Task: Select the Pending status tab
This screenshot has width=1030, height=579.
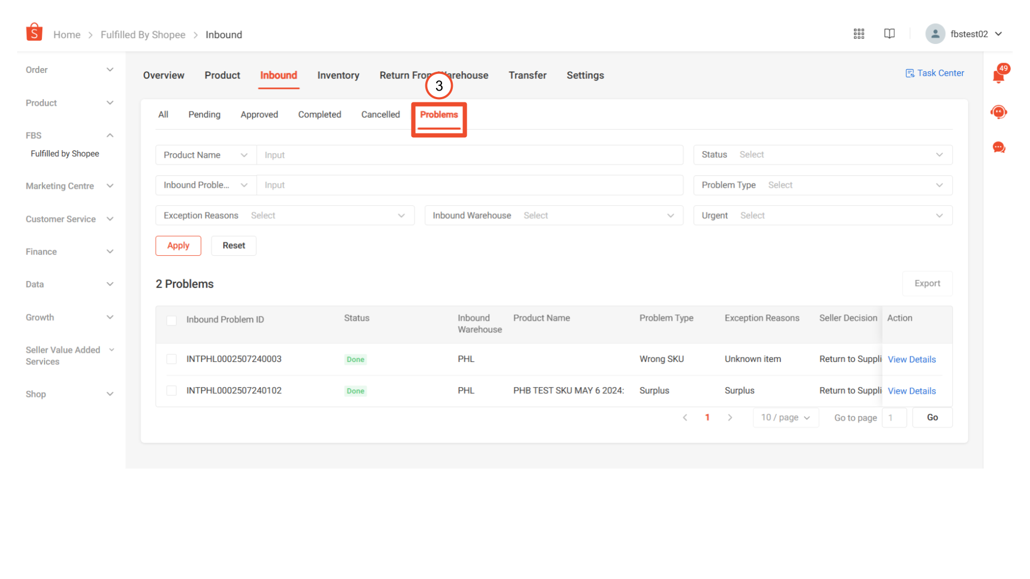Action: pyautogui.click(x=204, y=115)
